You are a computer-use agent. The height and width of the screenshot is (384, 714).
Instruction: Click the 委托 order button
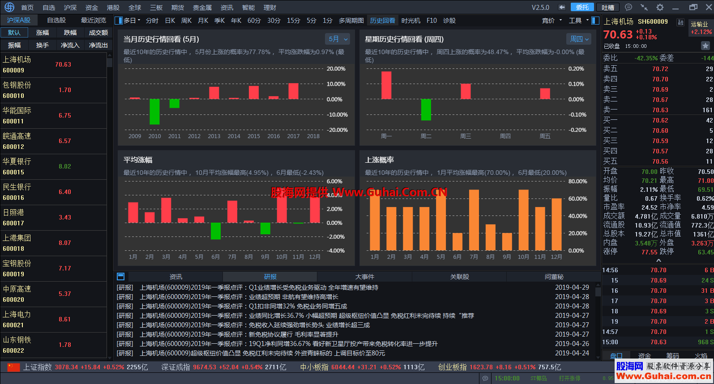[x=582, y=7]
